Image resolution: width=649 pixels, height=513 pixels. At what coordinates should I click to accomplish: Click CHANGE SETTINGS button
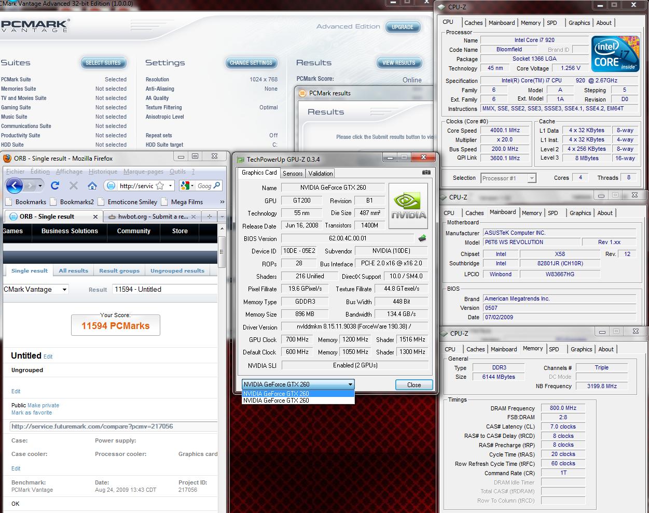(251, 63)
